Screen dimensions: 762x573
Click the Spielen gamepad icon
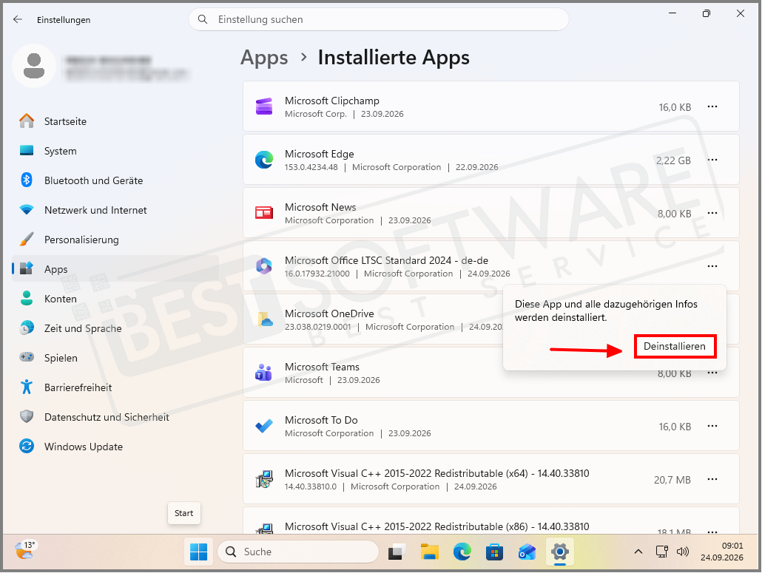point(27,357)
